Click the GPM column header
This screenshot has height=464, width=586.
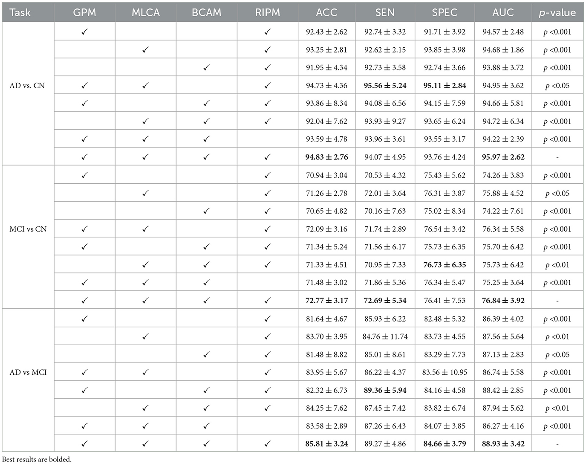click(x=84, y=13)
